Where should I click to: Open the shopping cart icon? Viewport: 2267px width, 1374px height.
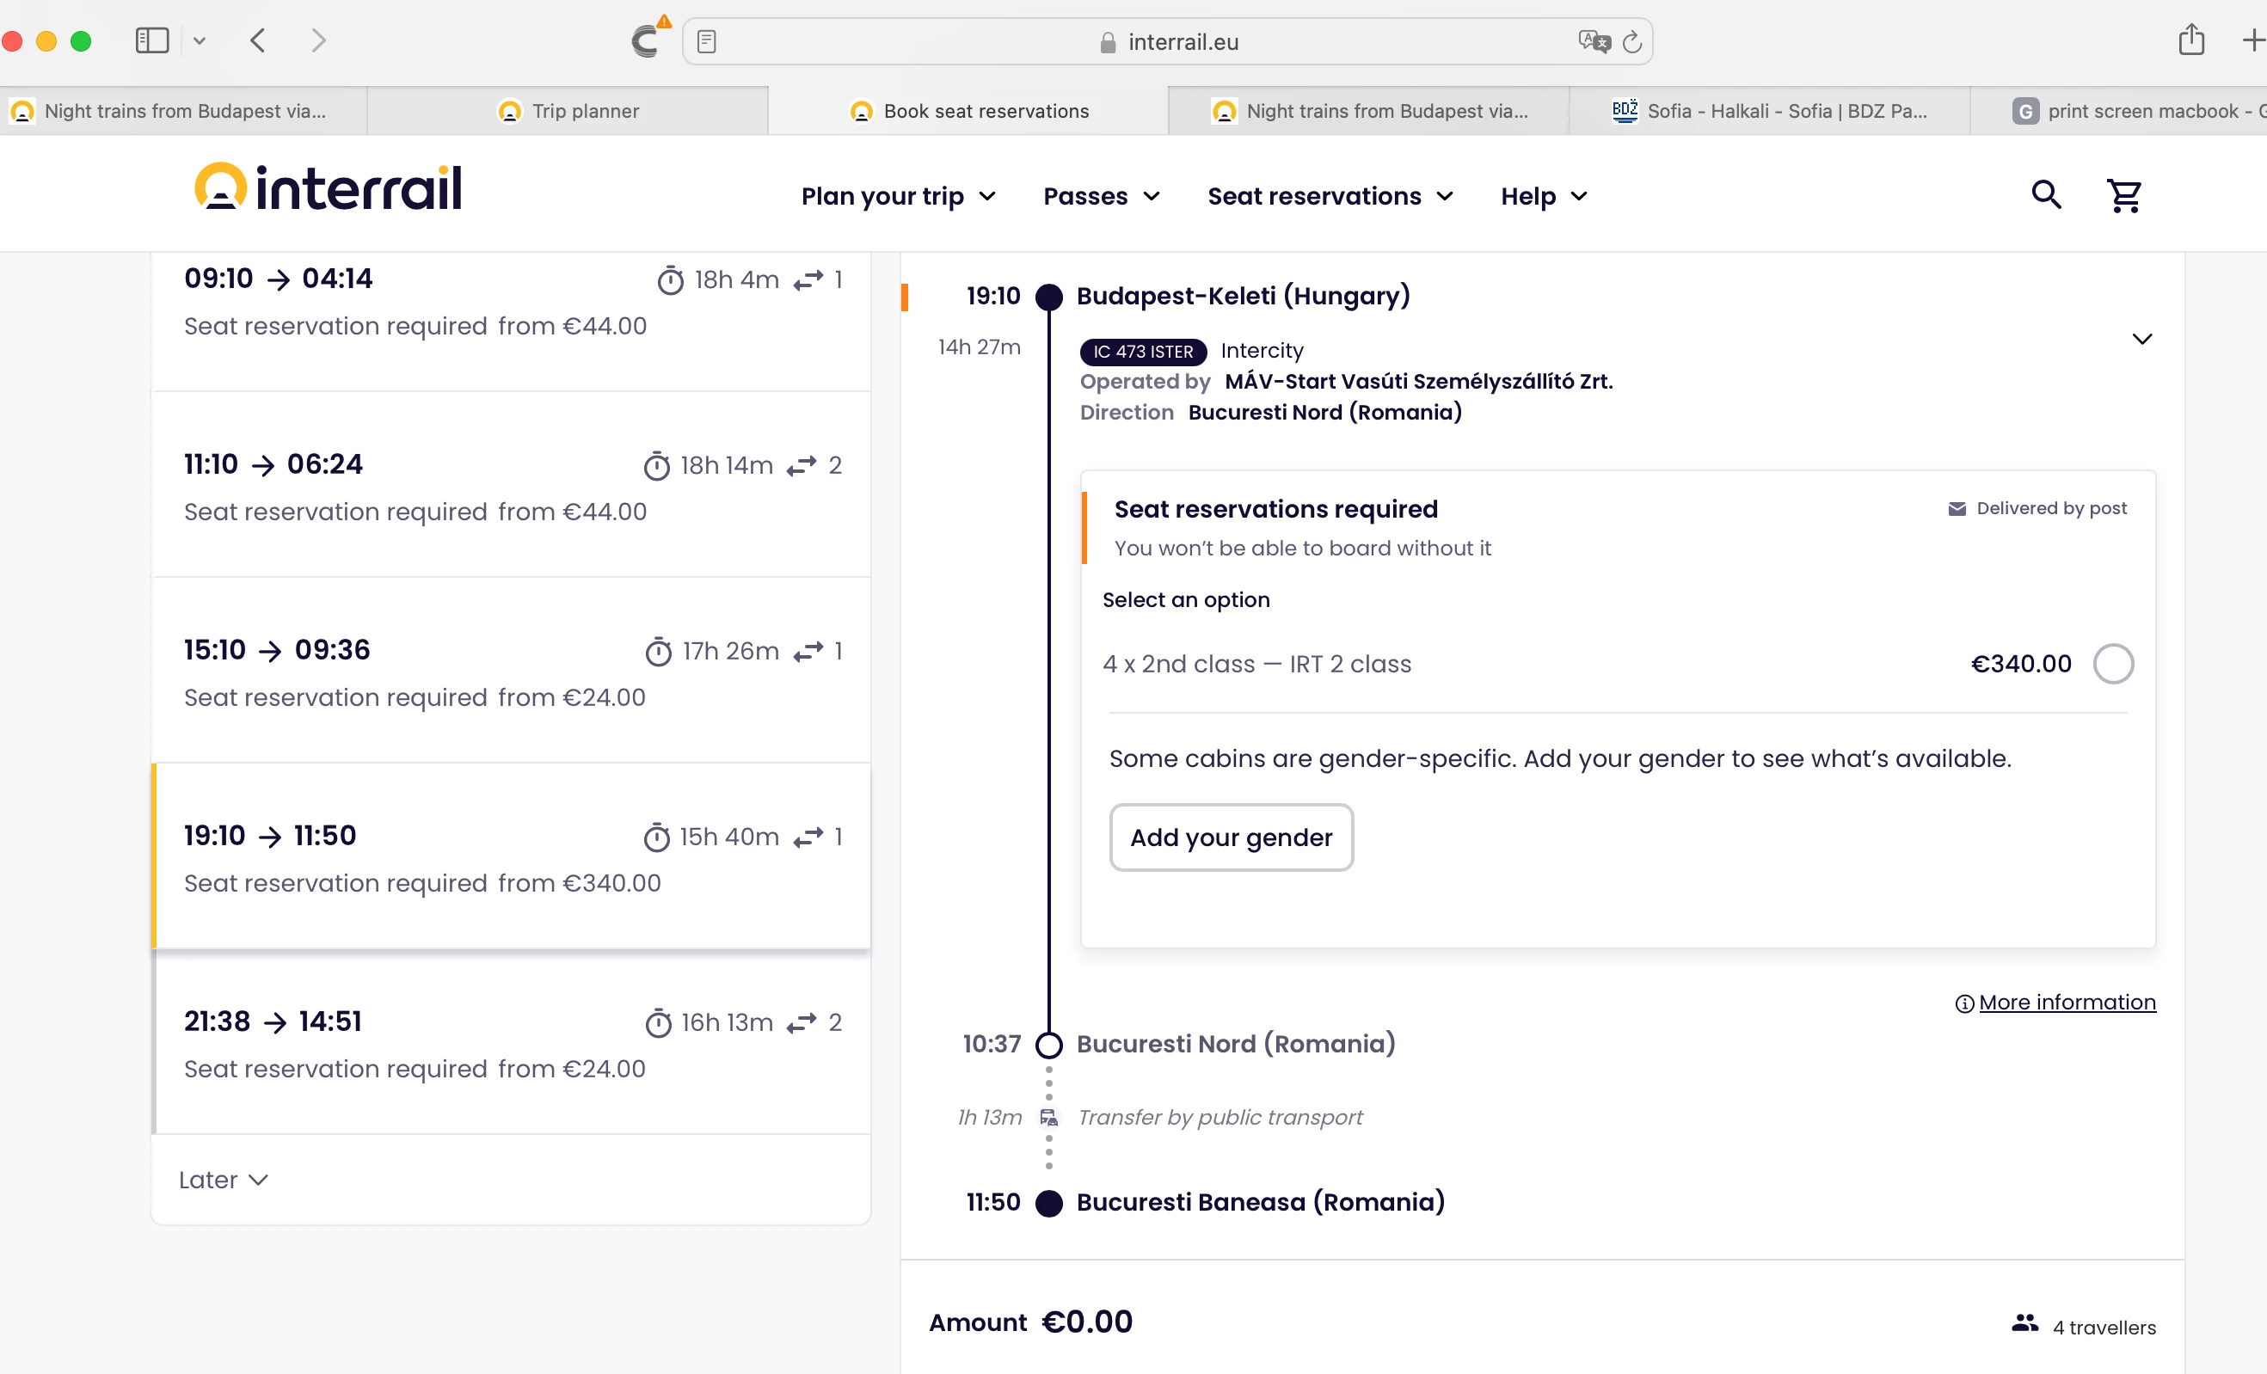[2123, 195]
